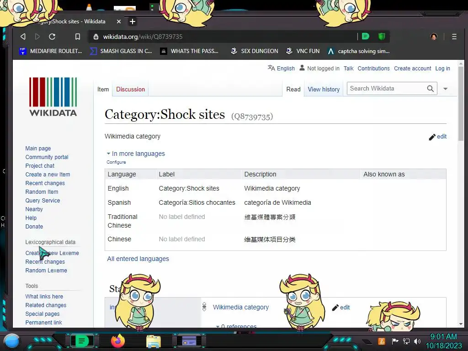The image size is (468, 351).
Task: Click the page vertical scrollbar thumb
Action: (x=461, y=105)
